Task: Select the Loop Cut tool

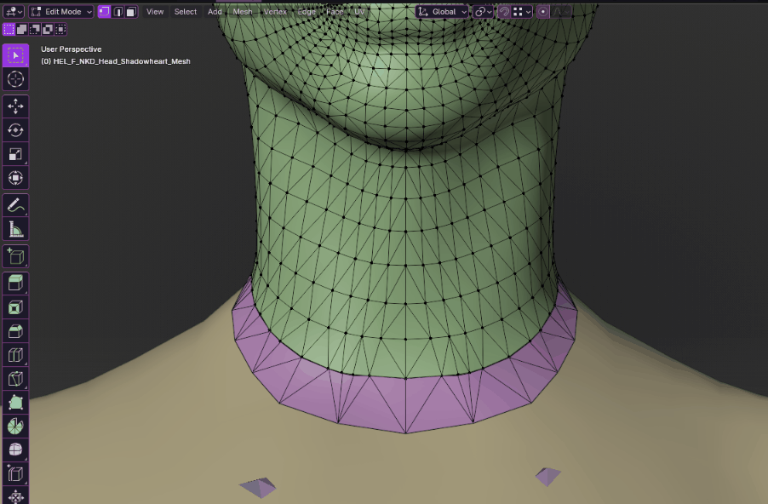Action: 15,355
